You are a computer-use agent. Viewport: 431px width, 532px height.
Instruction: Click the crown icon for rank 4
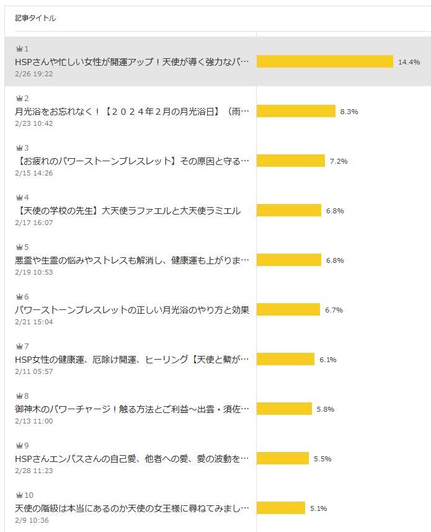pos(19,198)
